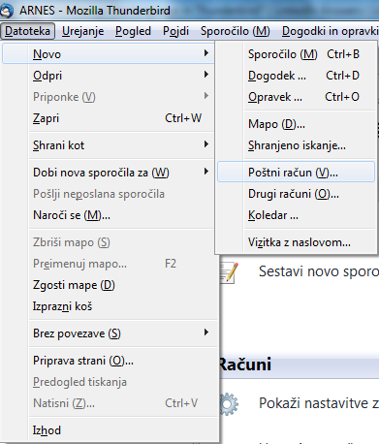Create a new Opravek ...

[x=296, y=97]
